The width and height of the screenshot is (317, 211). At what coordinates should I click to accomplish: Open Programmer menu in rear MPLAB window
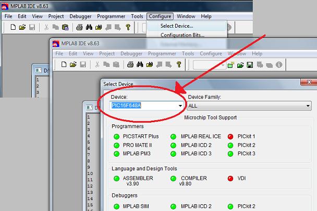[x=111, y=16]
